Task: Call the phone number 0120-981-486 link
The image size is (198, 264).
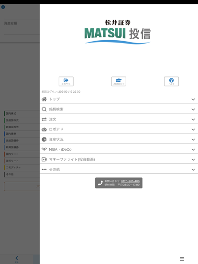Action: pyautogui.click(x=130, y=181)
